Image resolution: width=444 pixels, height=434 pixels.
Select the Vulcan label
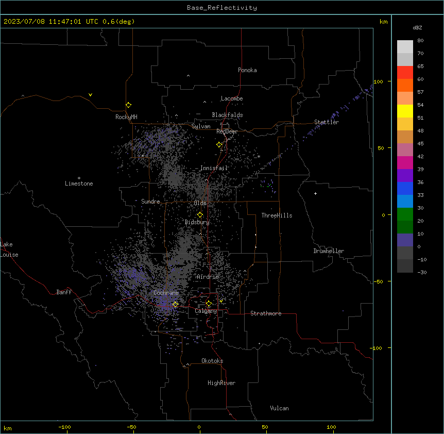[280, 408]
